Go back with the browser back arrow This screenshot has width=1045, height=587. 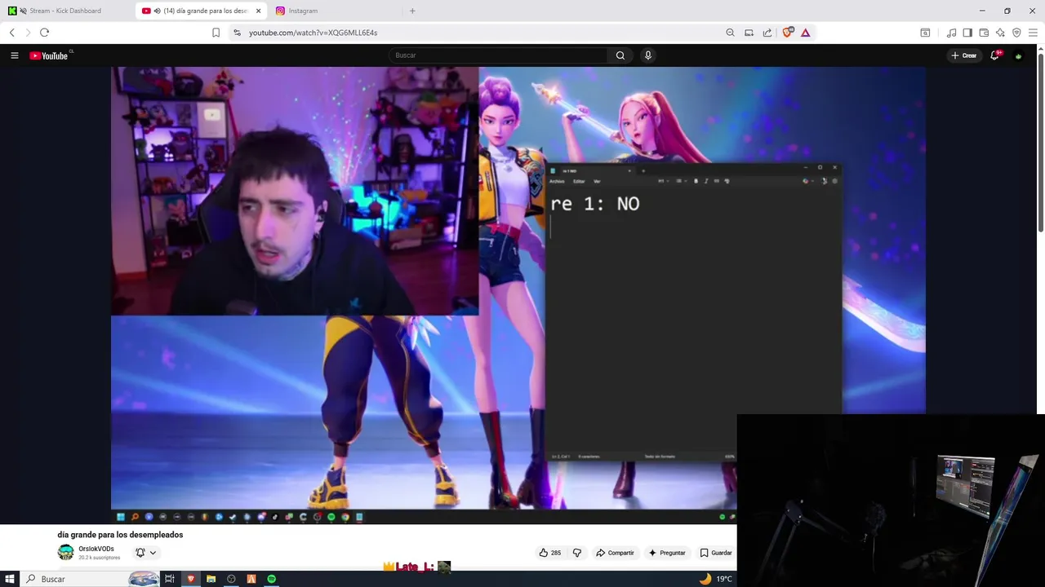pyautogui.click(x=12, y=33)
